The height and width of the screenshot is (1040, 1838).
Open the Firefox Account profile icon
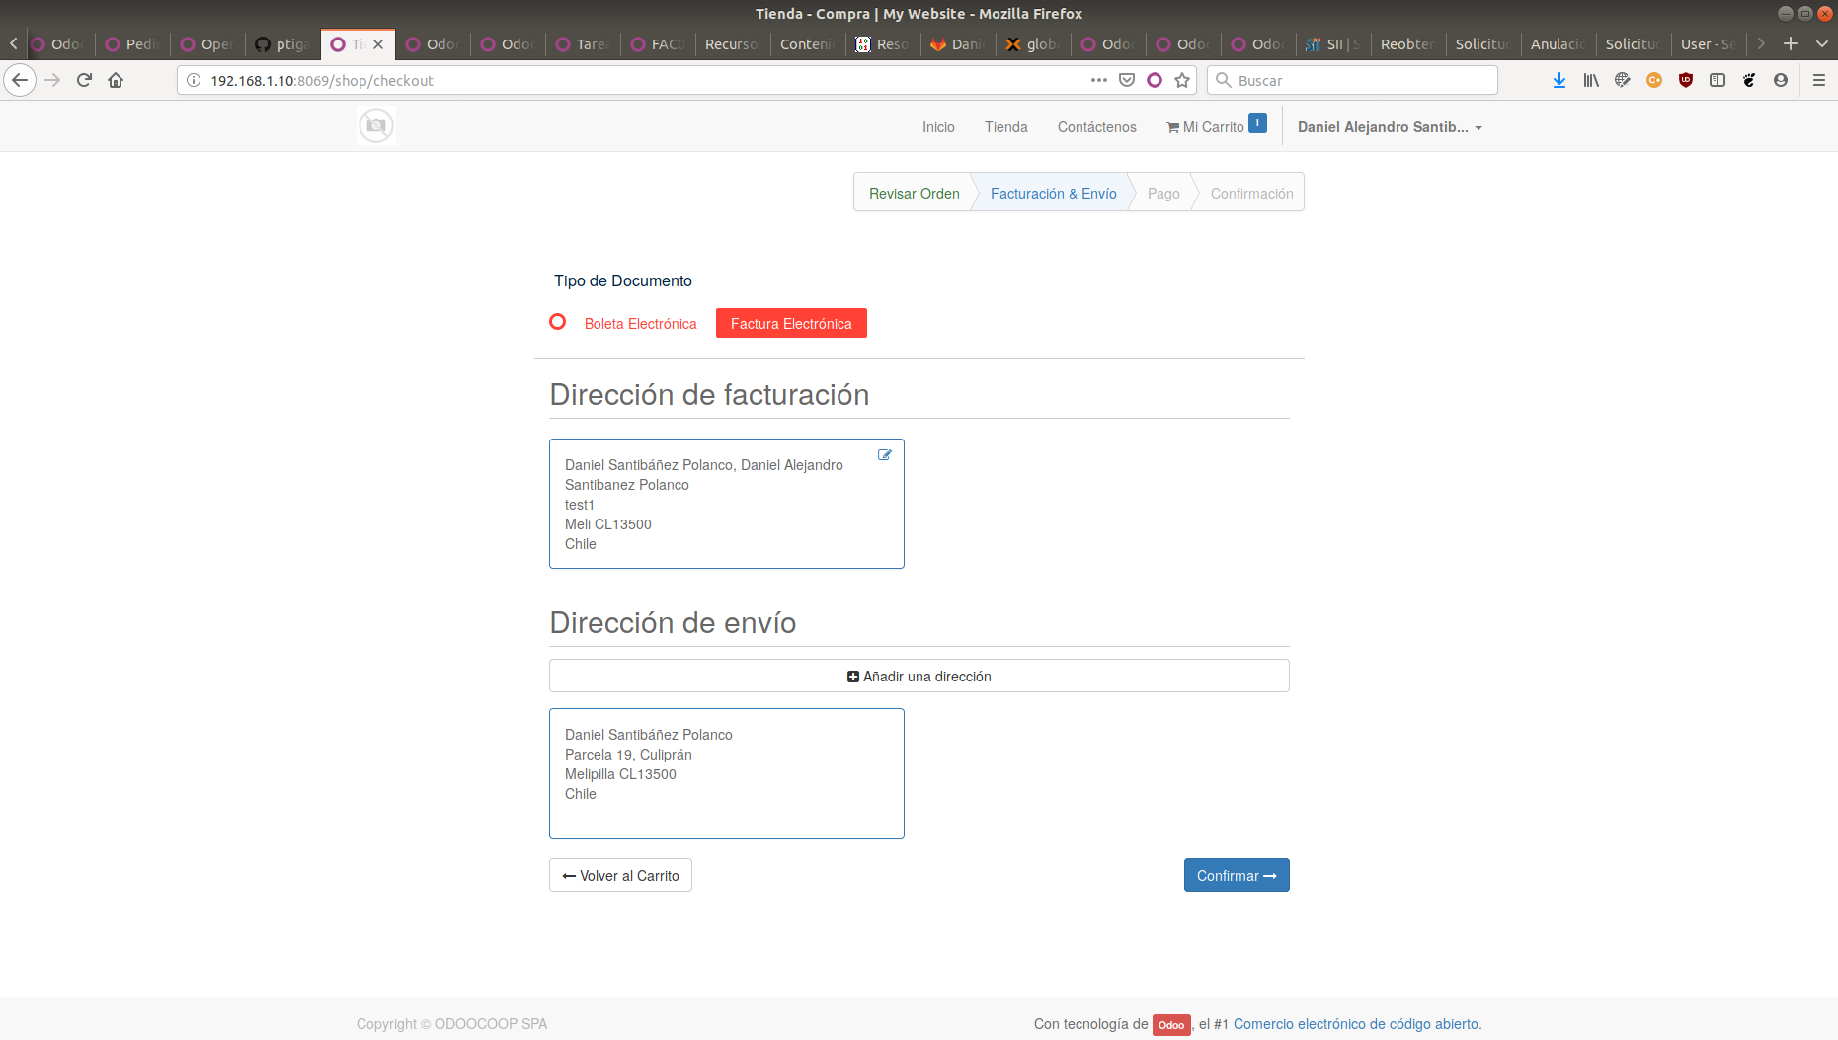coord(1781,80)
